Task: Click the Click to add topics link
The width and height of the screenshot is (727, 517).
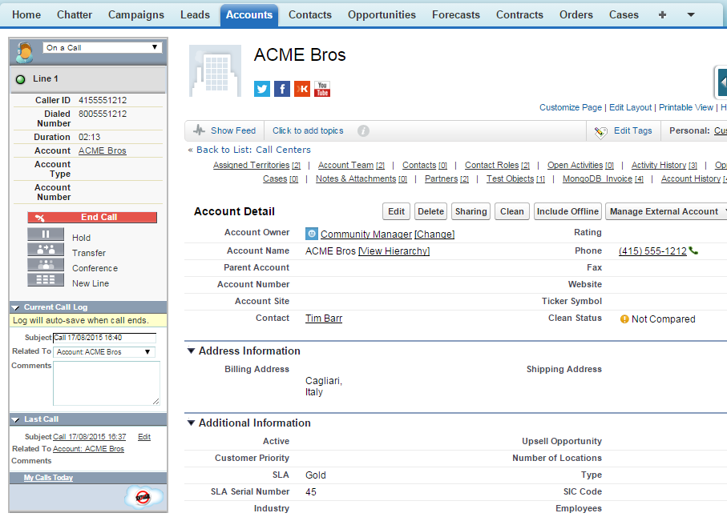Action: coord(308,130)
